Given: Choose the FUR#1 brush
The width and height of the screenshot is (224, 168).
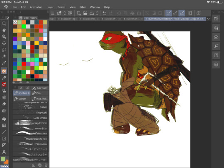Looking at the screenshot, I should coord(30,107).
